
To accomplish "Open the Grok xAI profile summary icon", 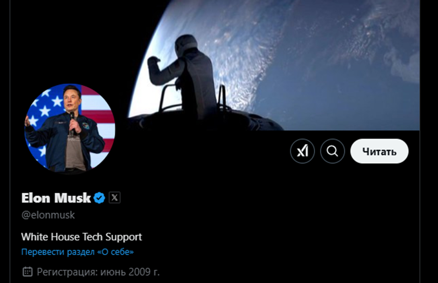I will 302,151.
